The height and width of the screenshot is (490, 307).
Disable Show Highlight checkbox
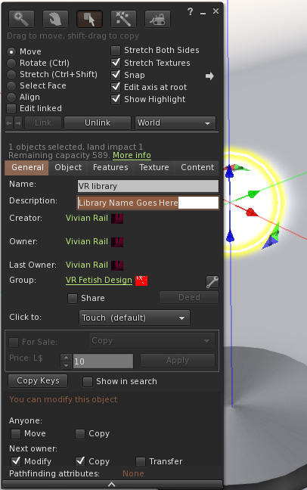[x=116, y=99]
